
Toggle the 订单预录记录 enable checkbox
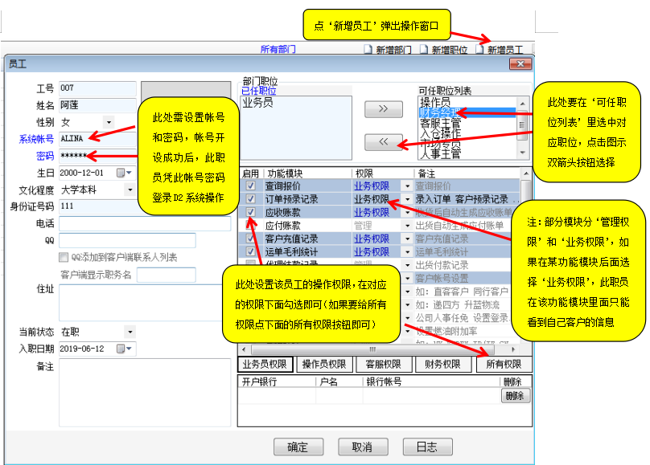(252, 199)
